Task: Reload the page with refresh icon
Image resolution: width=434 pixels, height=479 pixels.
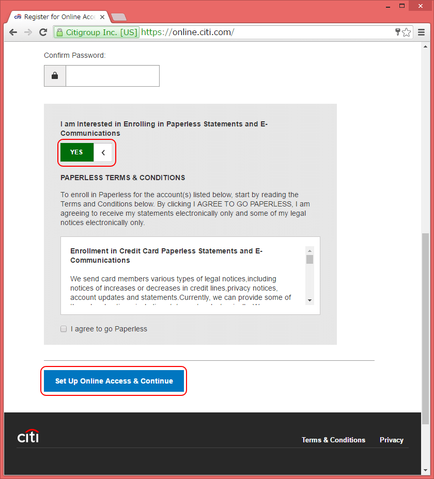Action: coord(43,33)
